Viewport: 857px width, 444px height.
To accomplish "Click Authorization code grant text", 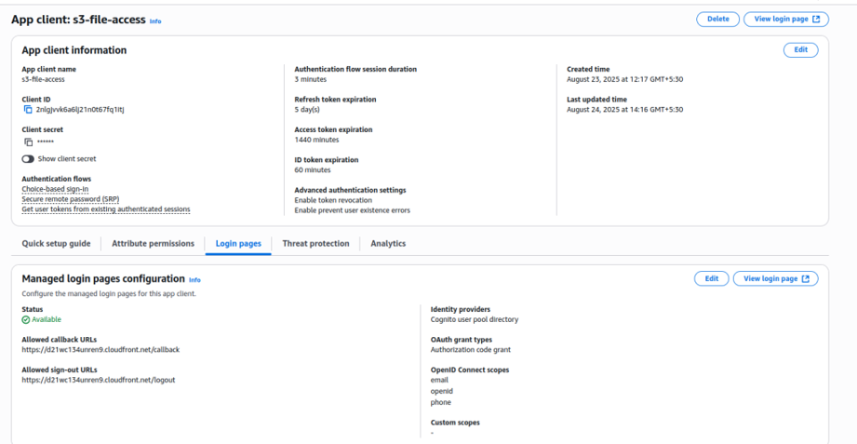I will [471, 349].
